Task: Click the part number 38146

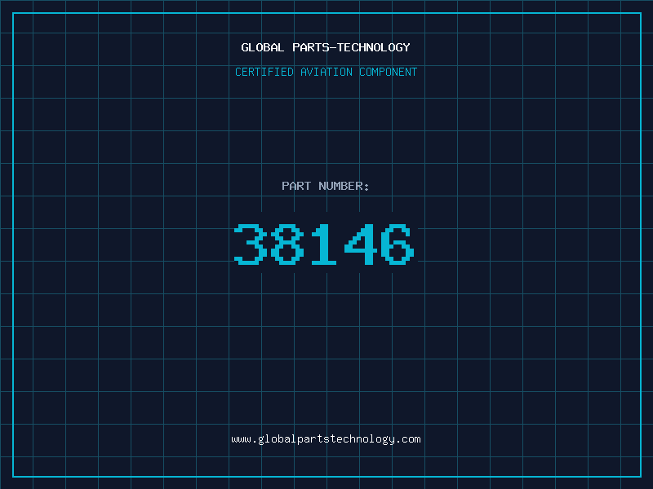Action: click(x=324, y=244)
